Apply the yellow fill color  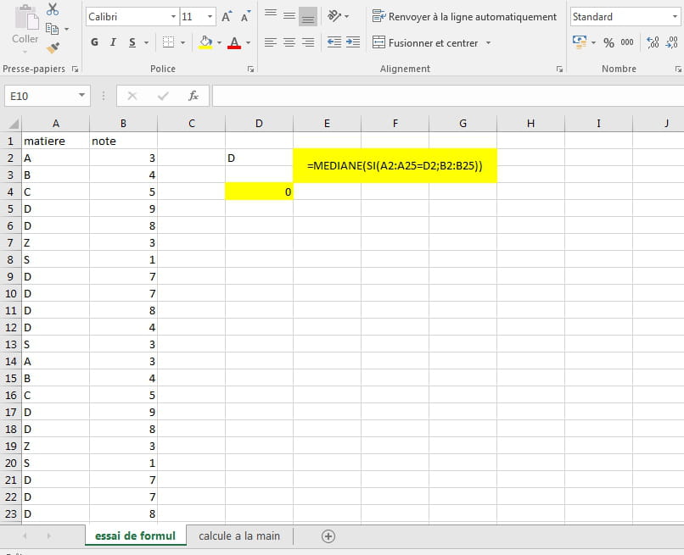click(205, 42)
